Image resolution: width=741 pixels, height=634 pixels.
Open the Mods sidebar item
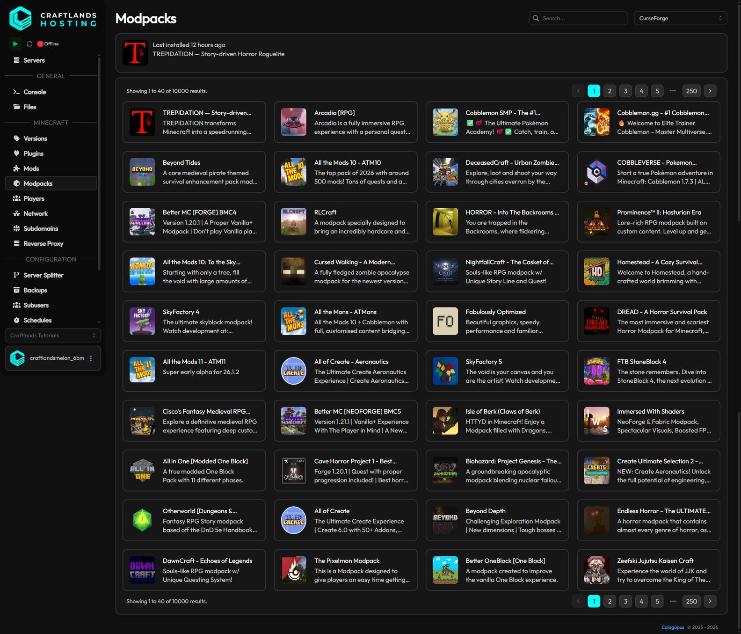51,168
